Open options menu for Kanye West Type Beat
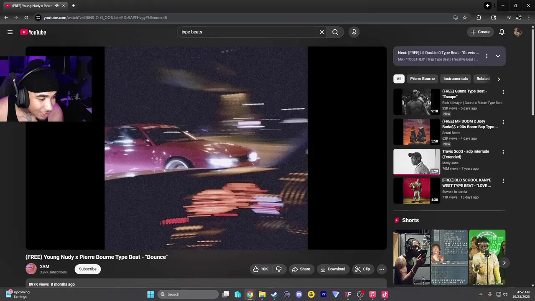Viewport: 535px width, 301px height. tap(503, 181)
